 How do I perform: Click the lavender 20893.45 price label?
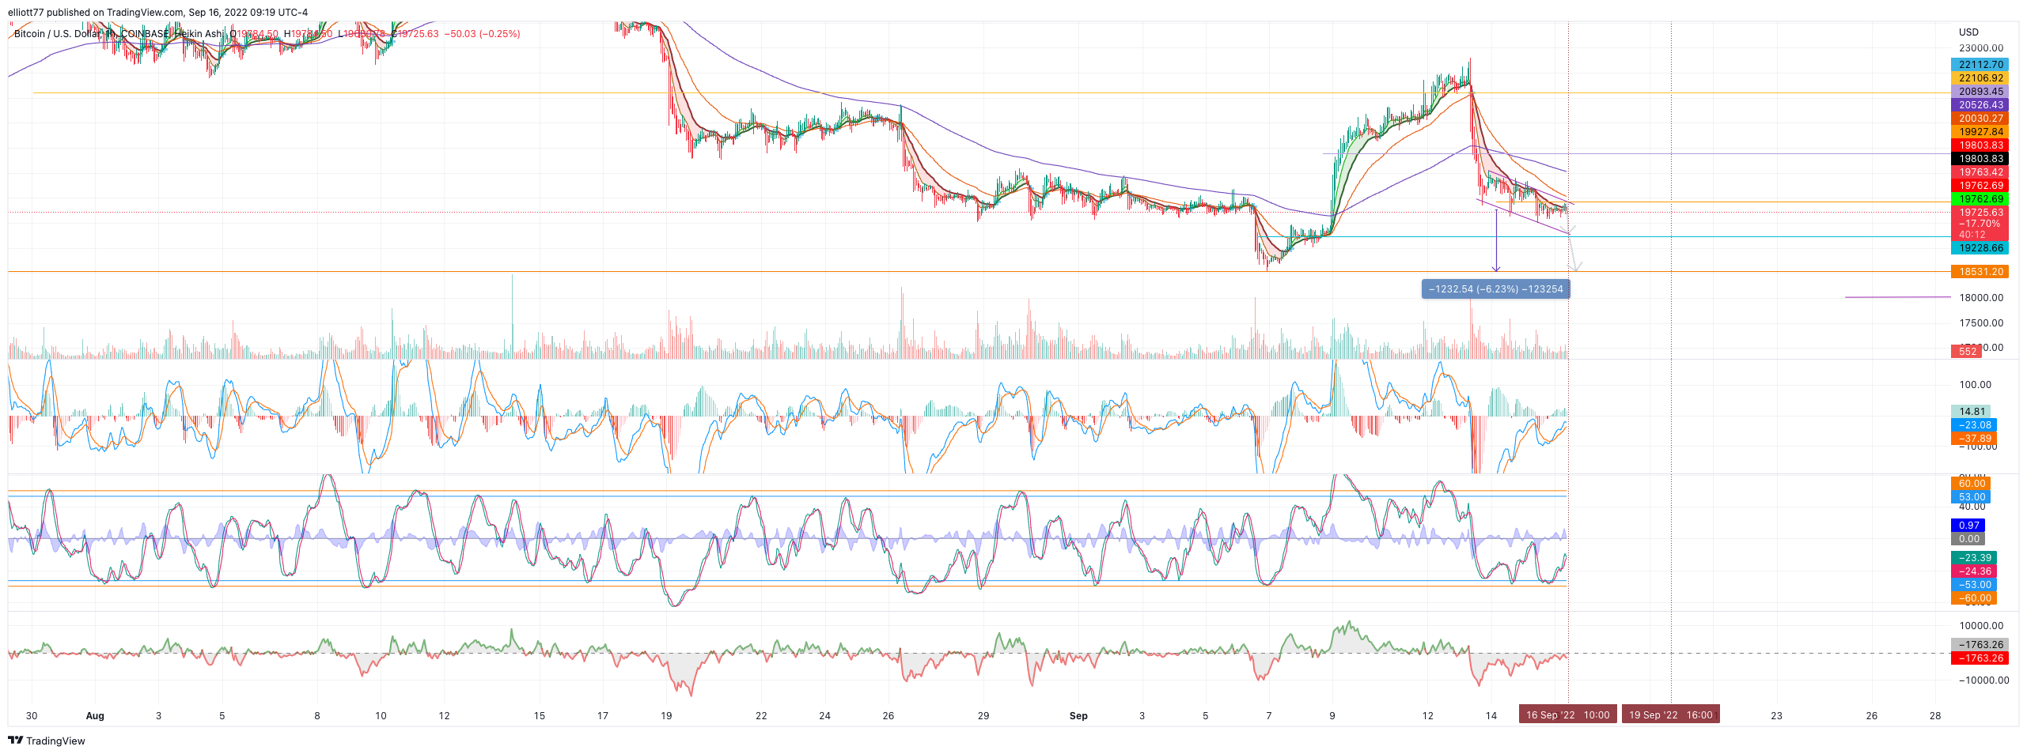[x=1980, y=92]
